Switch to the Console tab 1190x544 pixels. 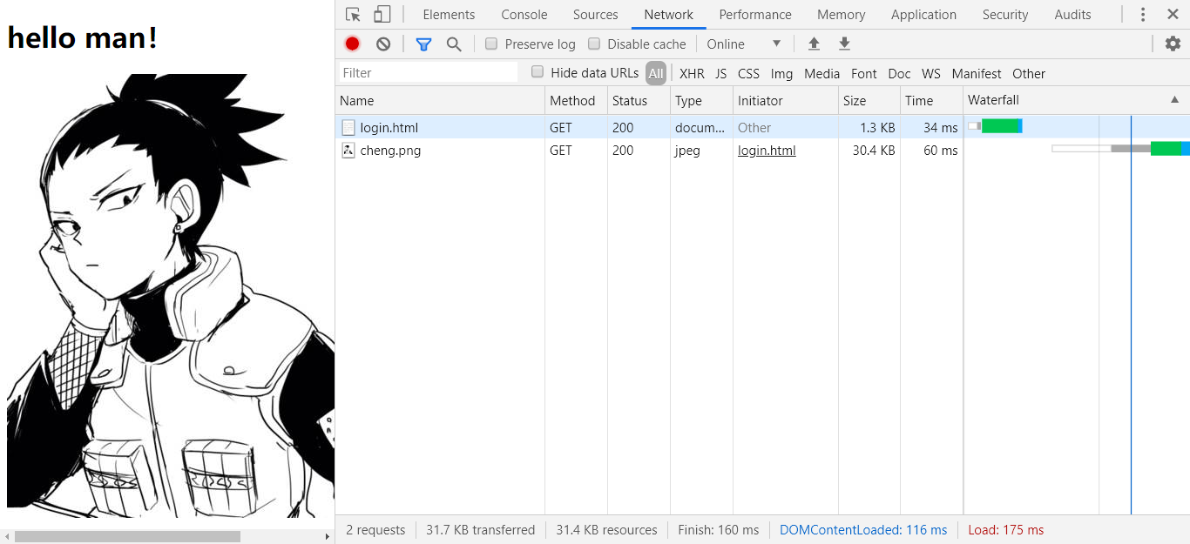(524, 15)
